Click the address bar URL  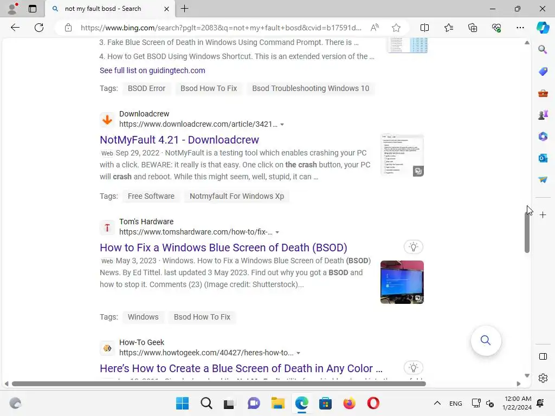pos(221,28)
